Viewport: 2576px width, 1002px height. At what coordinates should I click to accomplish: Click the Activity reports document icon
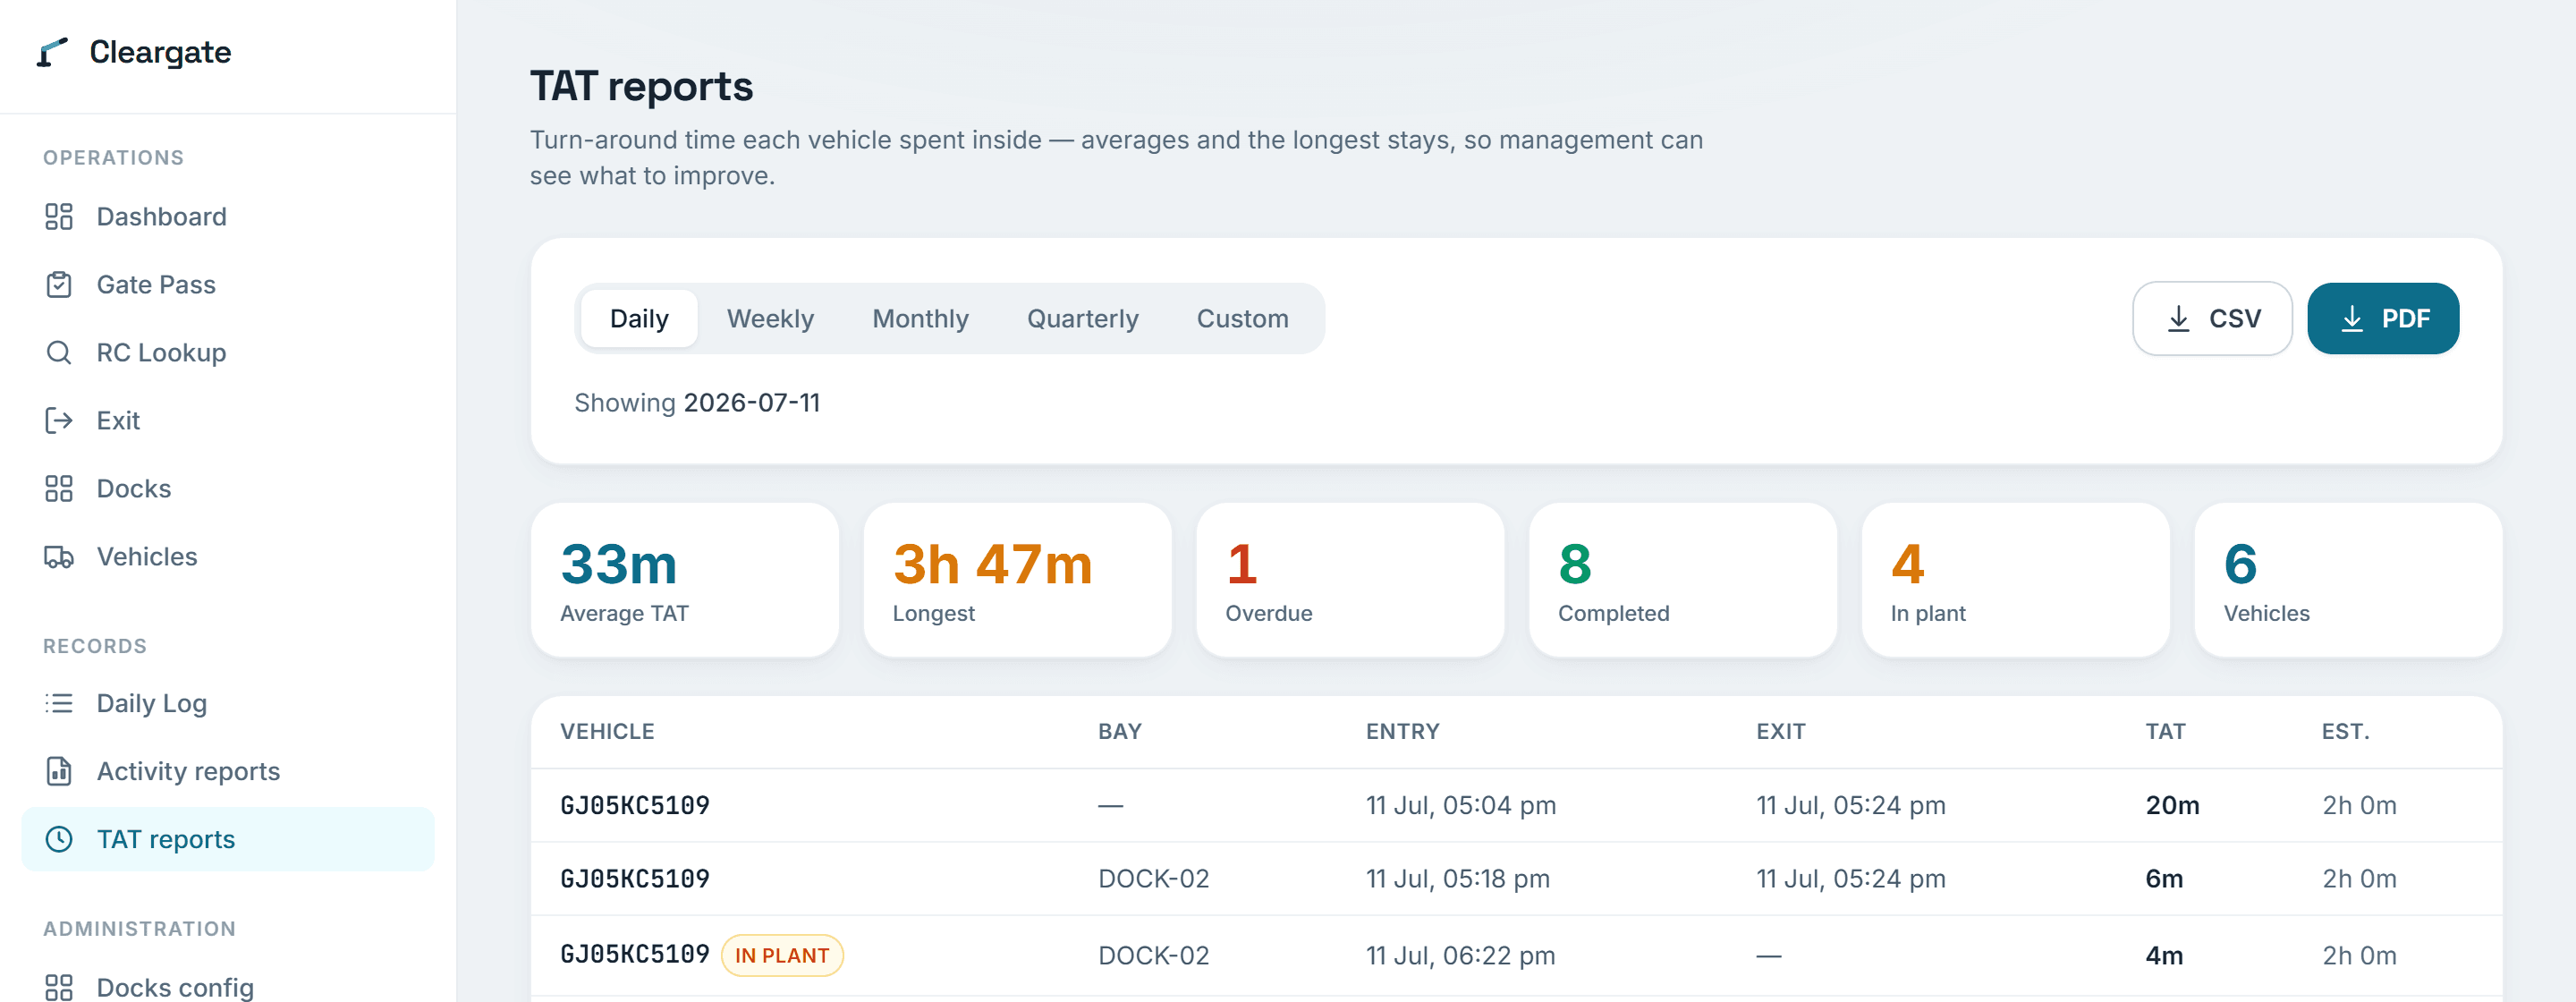pyautogui.click(x=59, y=772)
